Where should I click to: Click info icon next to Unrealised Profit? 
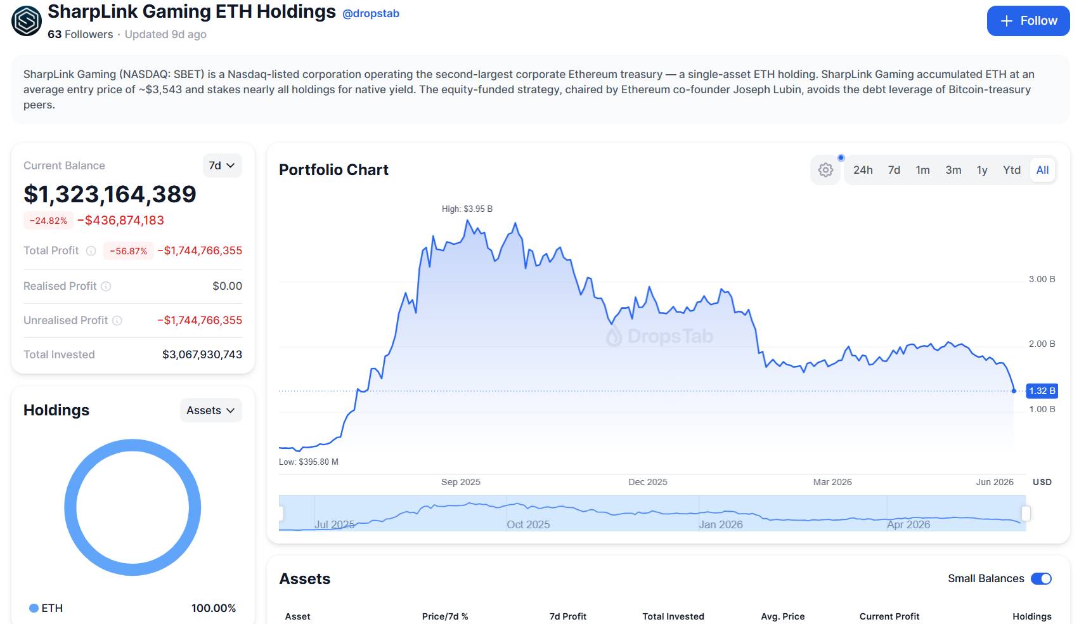[117, 321]
